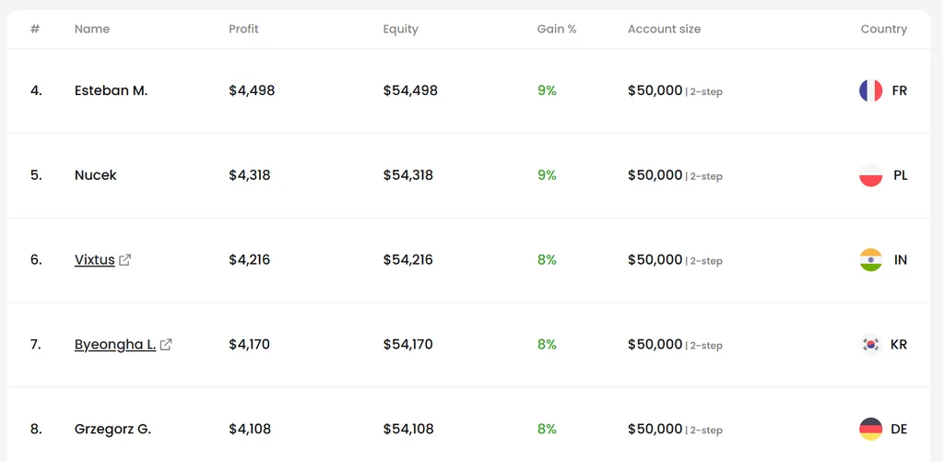Open external link icon beside Byeongha L.

tap(166, 345)
